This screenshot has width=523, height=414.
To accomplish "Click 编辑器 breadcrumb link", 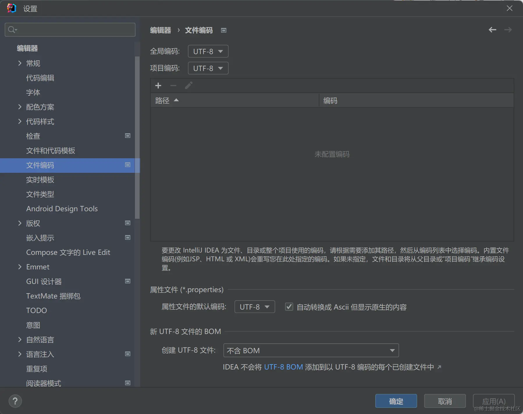I will pyautogui.click(x=161, y=30).
